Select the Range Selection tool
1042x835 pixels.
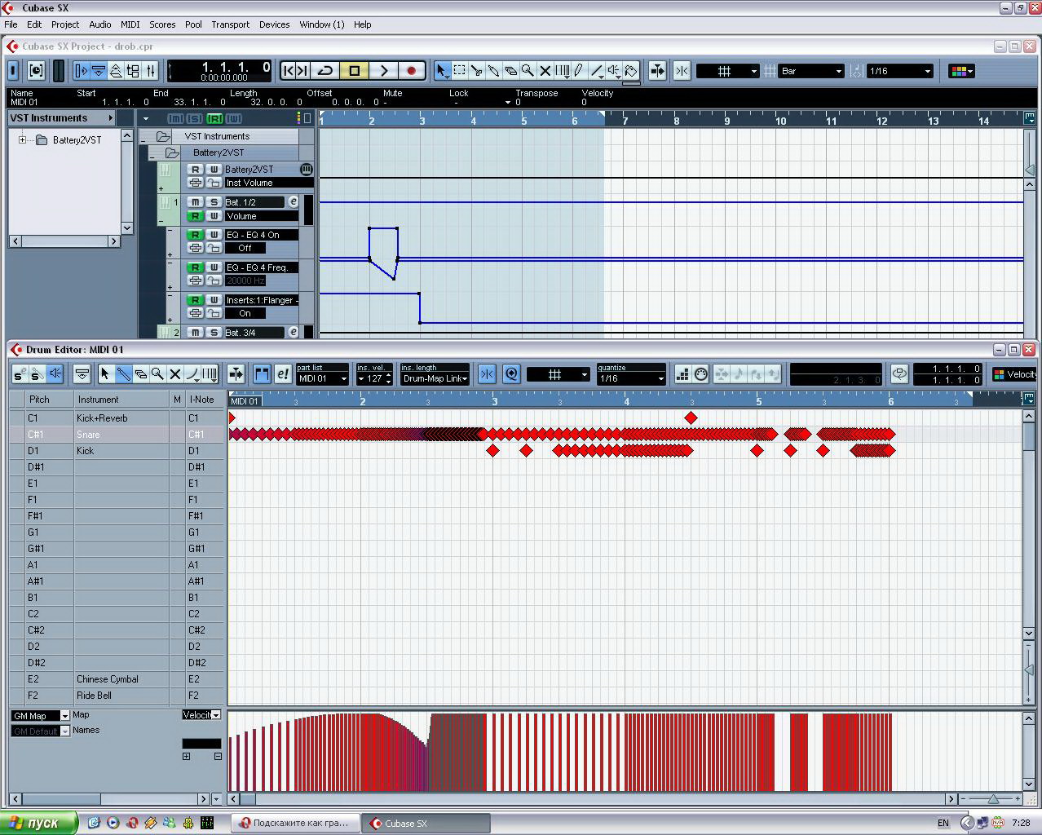point(459,71)
